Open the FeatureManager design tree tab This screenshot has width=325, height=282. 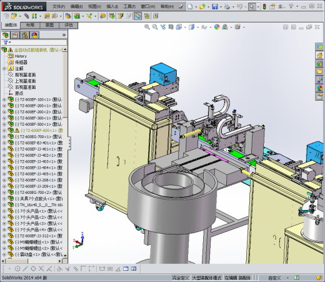tap(6, 35)
